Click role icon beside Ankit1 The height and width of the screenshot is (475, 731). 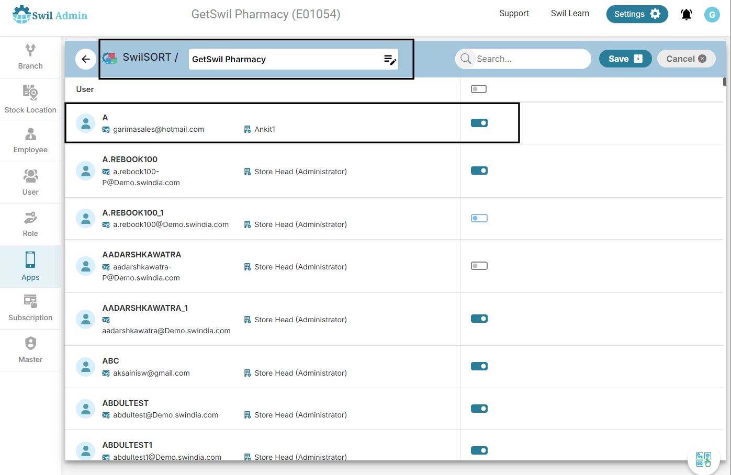coord(248,129)
